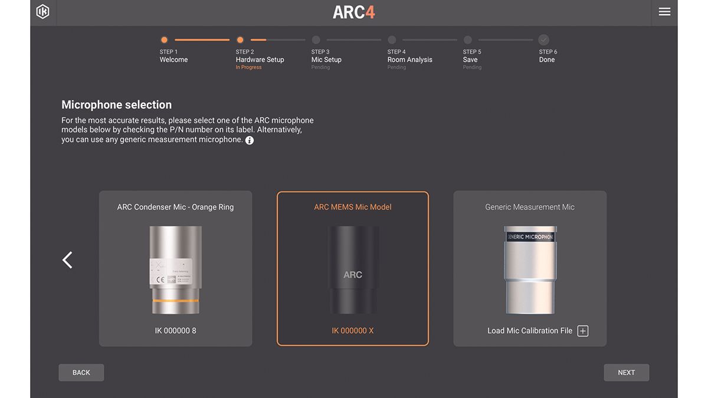Viewport: 708px width, 398px height.
Task: Select Step 3 Mic Setup marker
Action: point(316,40)
